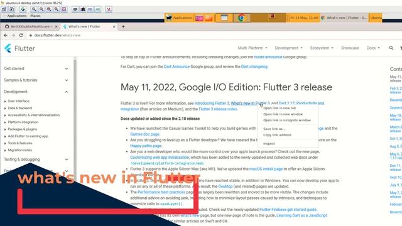Go back with the browser back arrow
This screenshot has width=402, height=226.
pos(6,35)
